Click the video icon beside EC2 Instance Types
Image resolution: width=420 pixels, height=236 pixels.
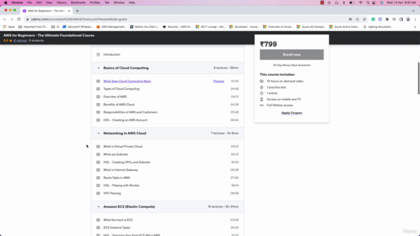pyautogui.click(x=98, y=227)
